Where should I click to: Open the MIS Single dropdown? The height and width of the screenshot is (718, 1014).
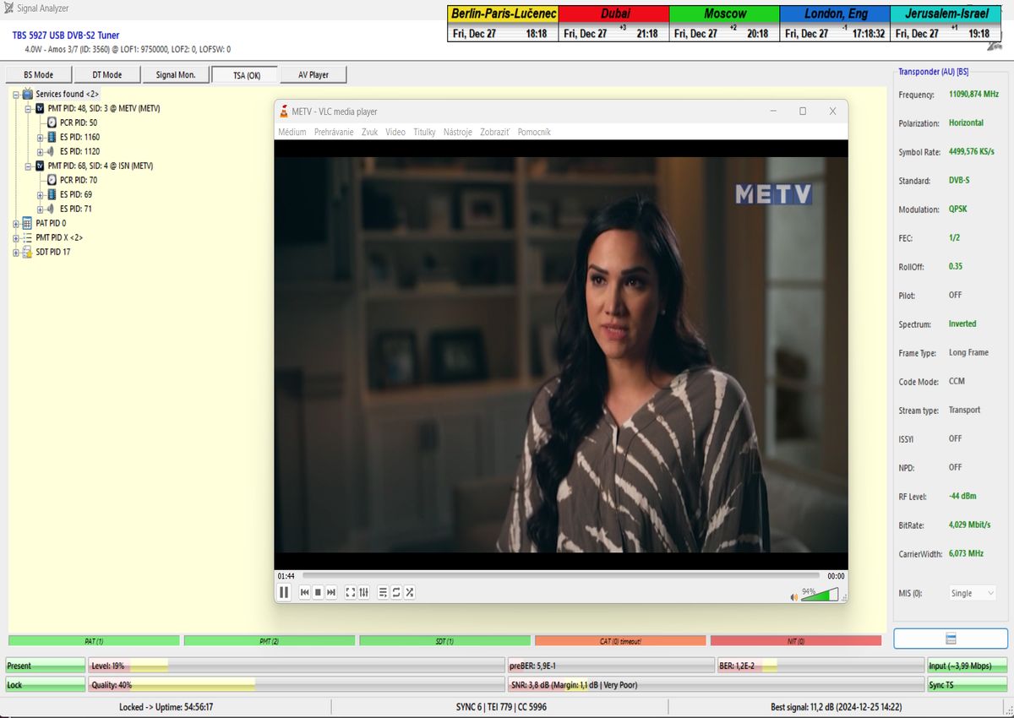[972, 593]
